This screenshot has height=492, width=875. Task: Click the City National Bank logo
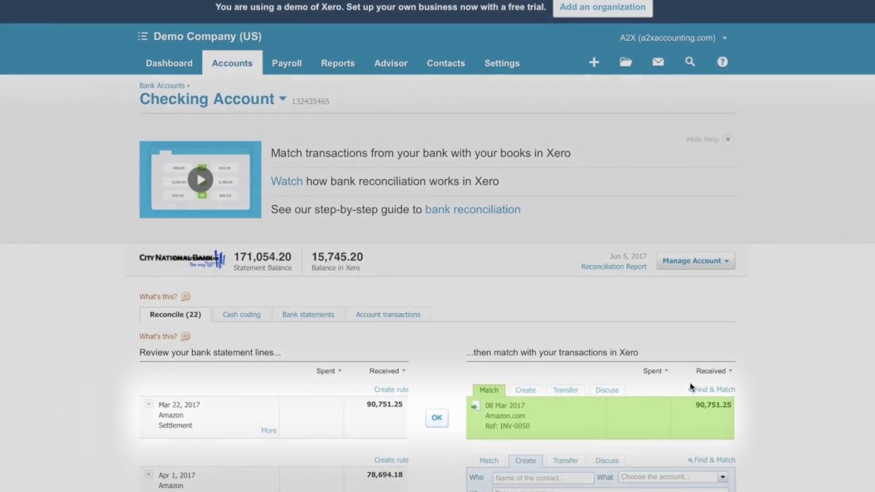click(182, 259)
